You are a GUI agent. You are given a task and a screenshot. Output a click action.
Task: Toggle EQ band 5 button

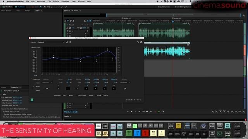[x=105, y=89]
